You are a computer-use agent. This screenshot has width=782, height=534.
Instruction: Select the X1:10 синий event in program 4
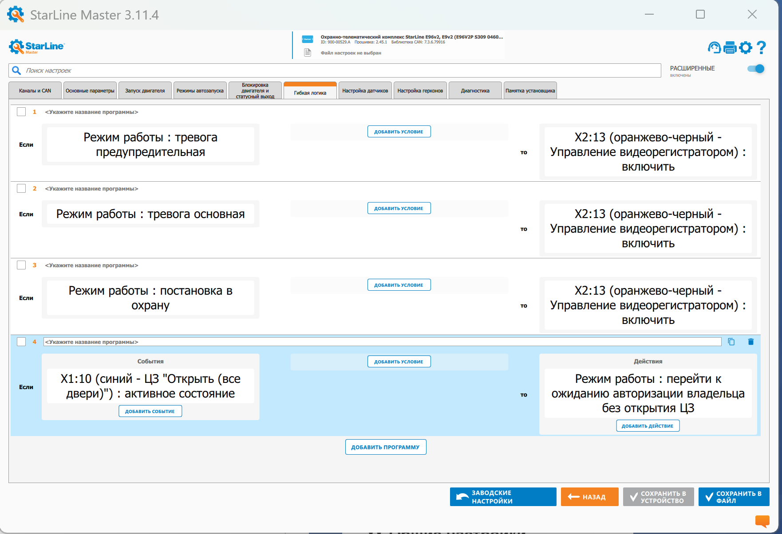pos(150,386)
